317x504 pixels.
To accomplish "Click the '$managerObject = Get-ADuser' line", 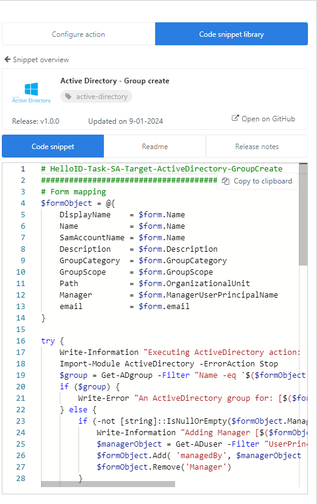I will coord(202,444).
